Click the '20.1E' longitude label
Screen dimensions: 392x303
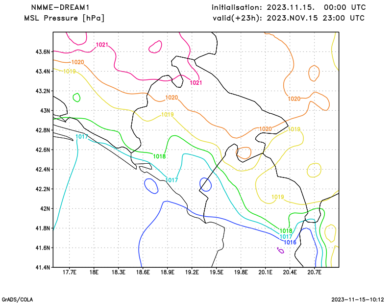coord(266,272)
